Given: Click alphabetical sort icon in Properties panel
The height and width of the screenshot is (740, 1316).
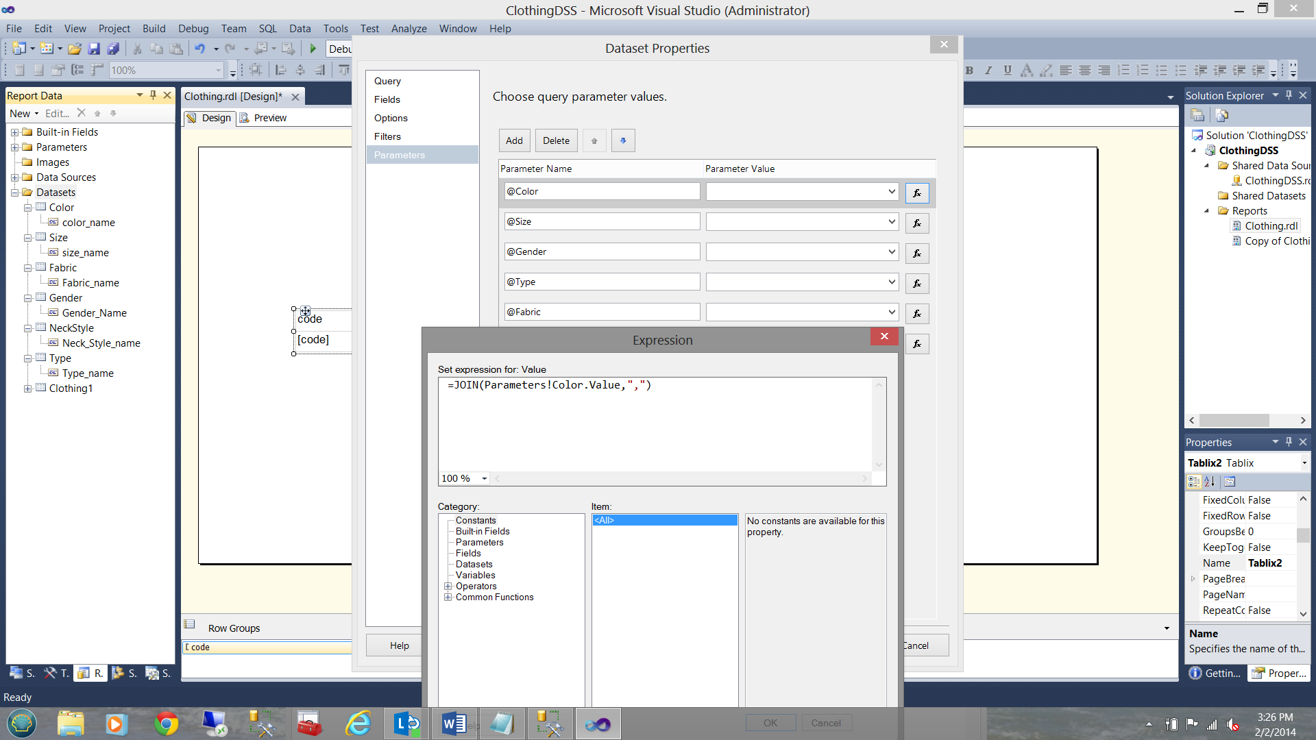Looking at the screenshot, I should pyautogui.click(x=1210, y=482).
